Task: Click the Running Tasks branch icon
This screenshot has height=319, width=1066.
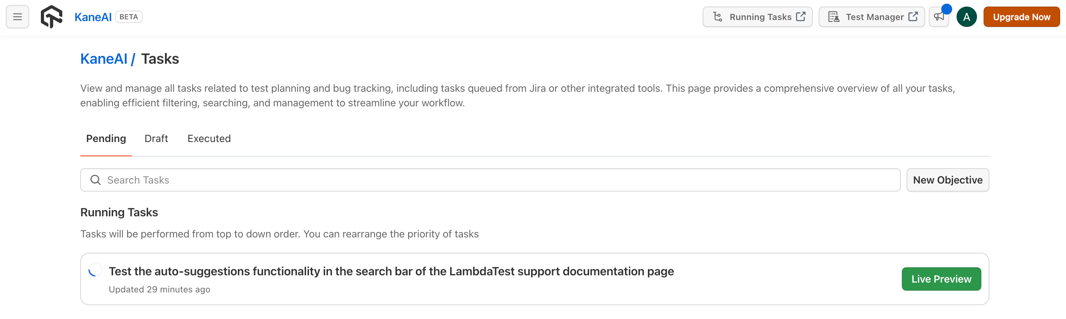Action: [718, 17]
